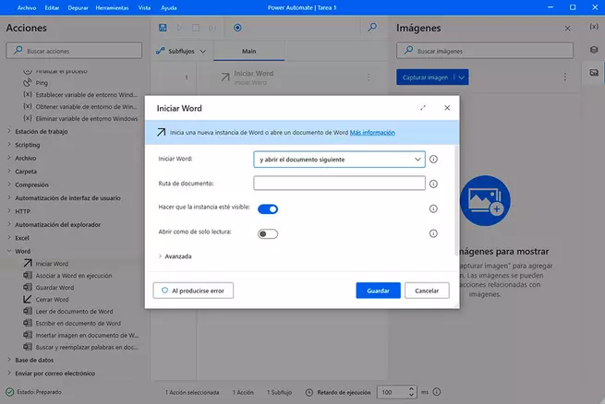Expand the Carpeta actions group
605x404 pixels.
click(x=9, y=171)
